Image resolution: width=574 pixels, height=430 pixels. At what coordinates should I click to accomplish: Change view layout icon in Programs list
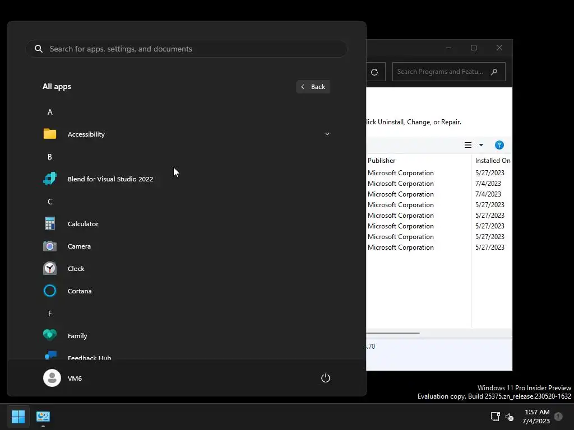click(x=468, y=145)
